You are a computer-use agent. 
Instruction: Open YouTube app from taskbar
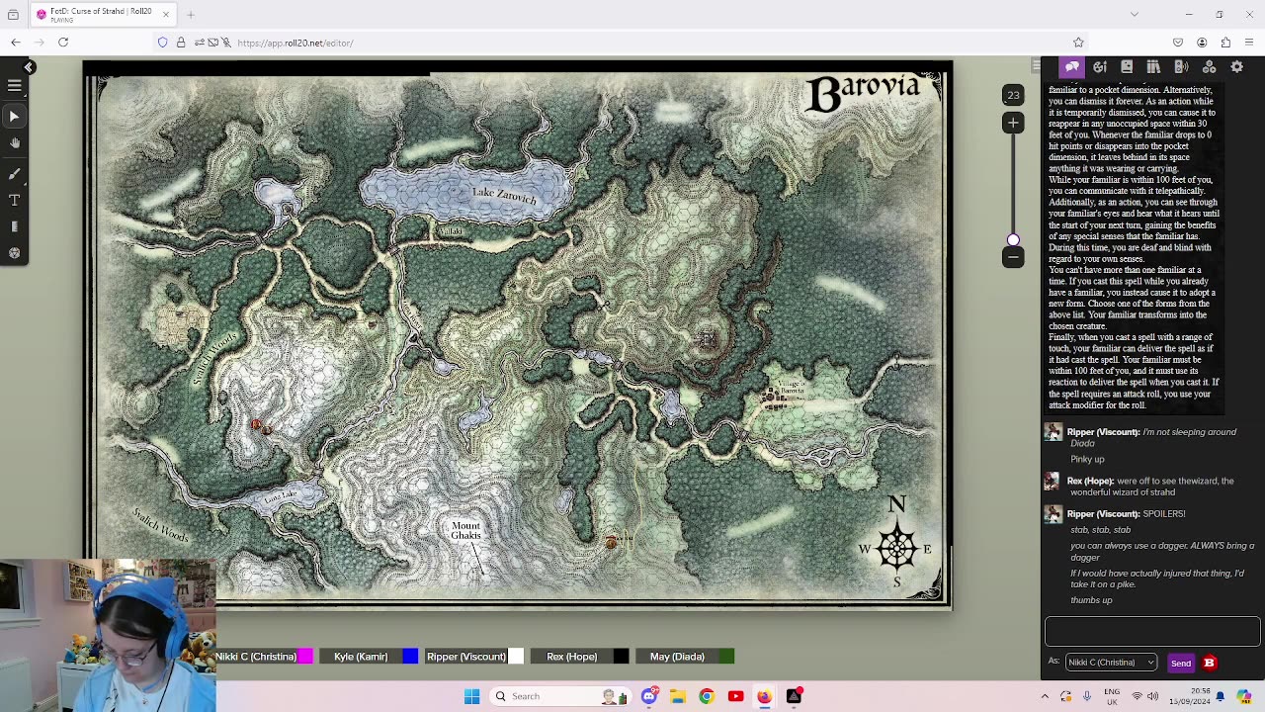point(735,696)
